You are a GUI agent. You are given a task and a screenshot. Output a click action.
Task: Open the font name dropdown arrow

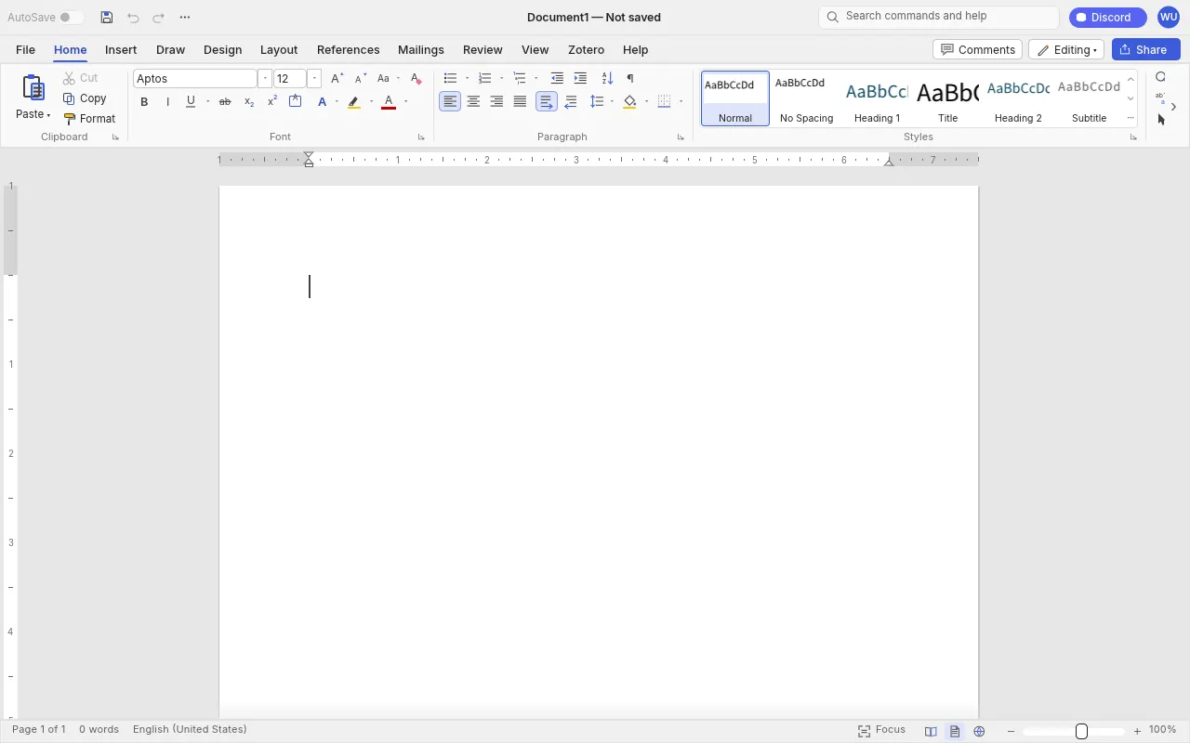[265, 79]
